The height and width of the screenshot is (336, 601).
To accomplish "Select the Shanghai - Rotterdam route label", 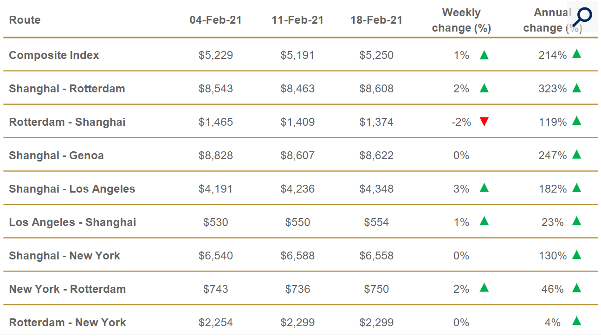I will click(x=67, y=89).
